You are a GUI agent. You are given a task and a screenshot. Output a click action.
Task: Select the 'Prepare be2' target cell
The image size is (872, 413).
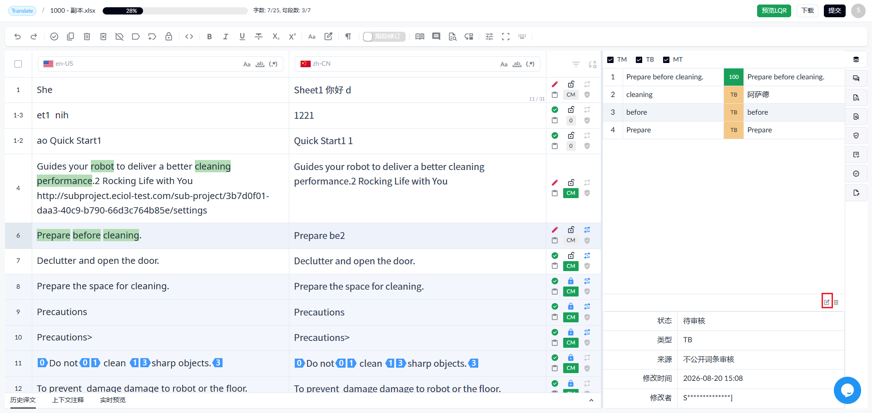417,236
